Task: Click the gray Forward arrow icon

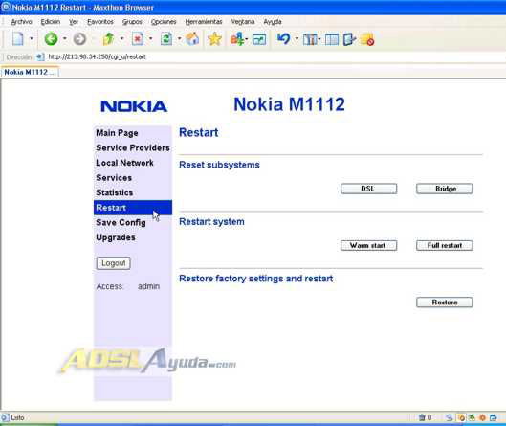Action: pos(79,39)
